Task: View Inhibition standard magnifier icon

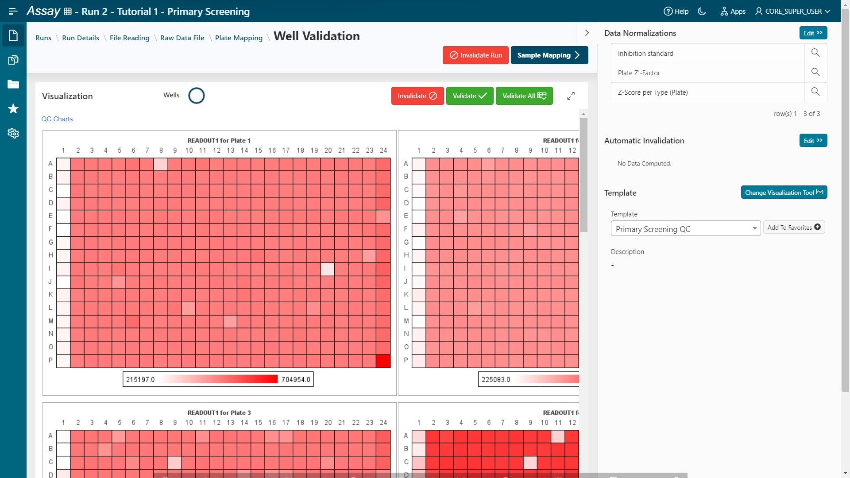Action: coord(815,53)
